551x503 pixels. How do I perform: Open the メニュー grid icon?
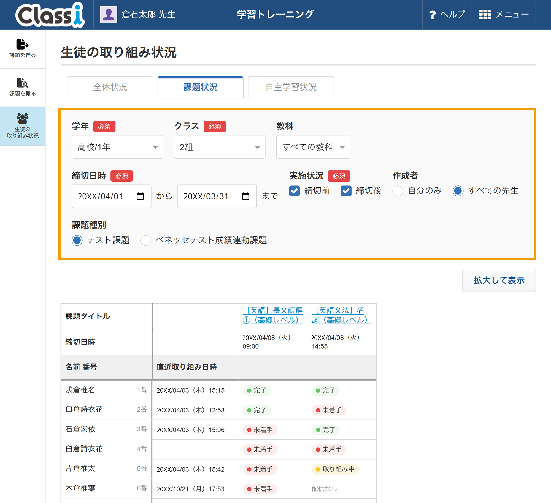tap(485, 15)
